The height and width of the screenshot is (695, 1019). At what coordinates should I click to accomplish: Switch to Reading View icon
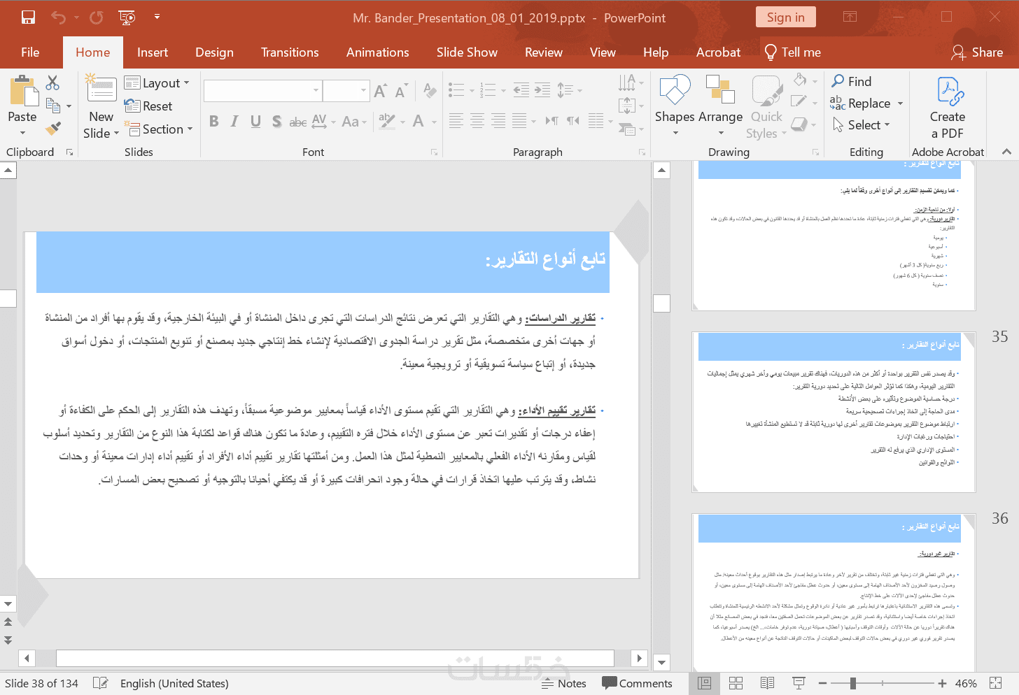[767, 683]
